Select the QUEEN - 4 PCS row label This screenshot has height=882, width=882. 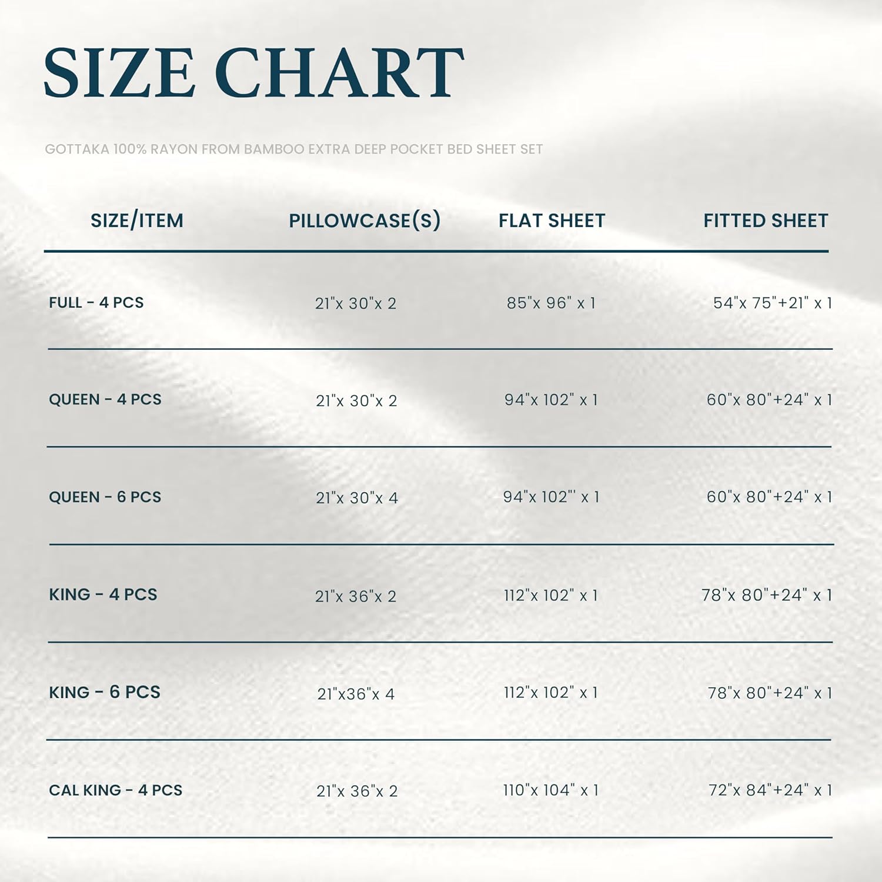click(x=105, y=400)
